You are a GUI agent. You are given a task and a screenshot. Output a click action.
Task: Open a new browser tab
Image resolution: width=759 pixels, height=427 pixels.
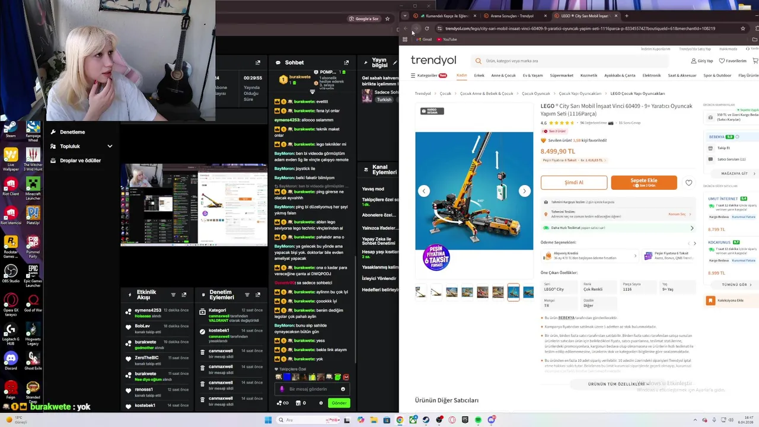[626, 16]
